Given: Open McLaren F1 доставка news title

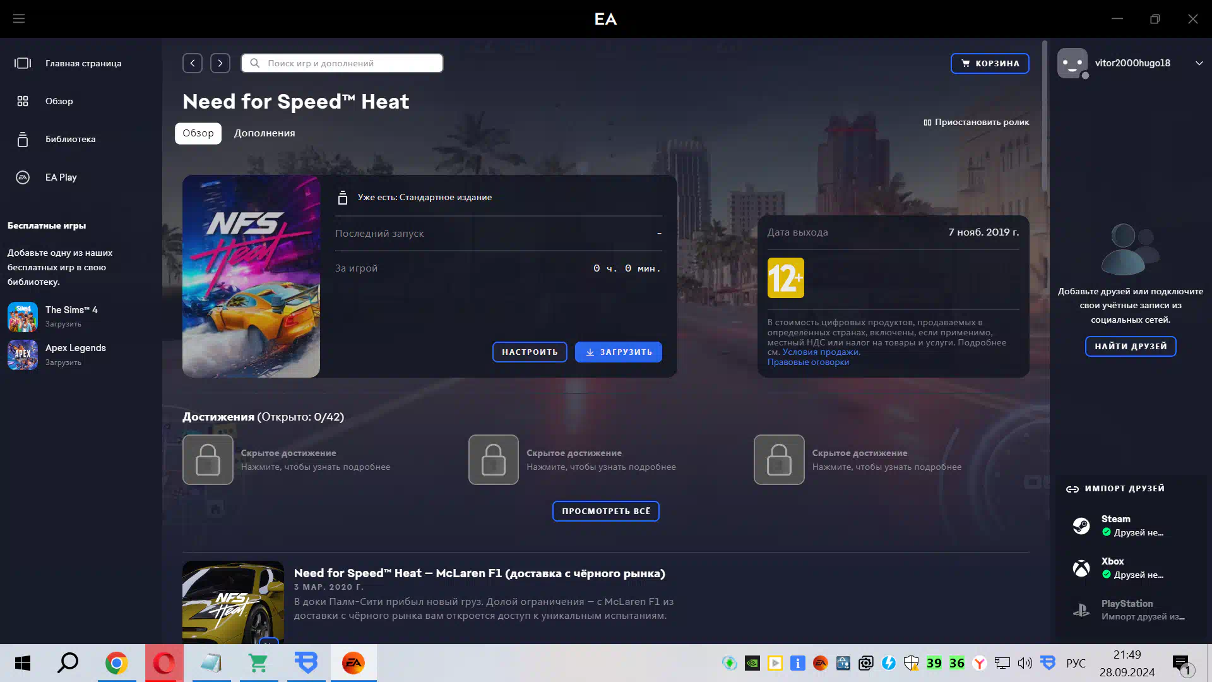Looking at the screenshot, I should (479, 573).
